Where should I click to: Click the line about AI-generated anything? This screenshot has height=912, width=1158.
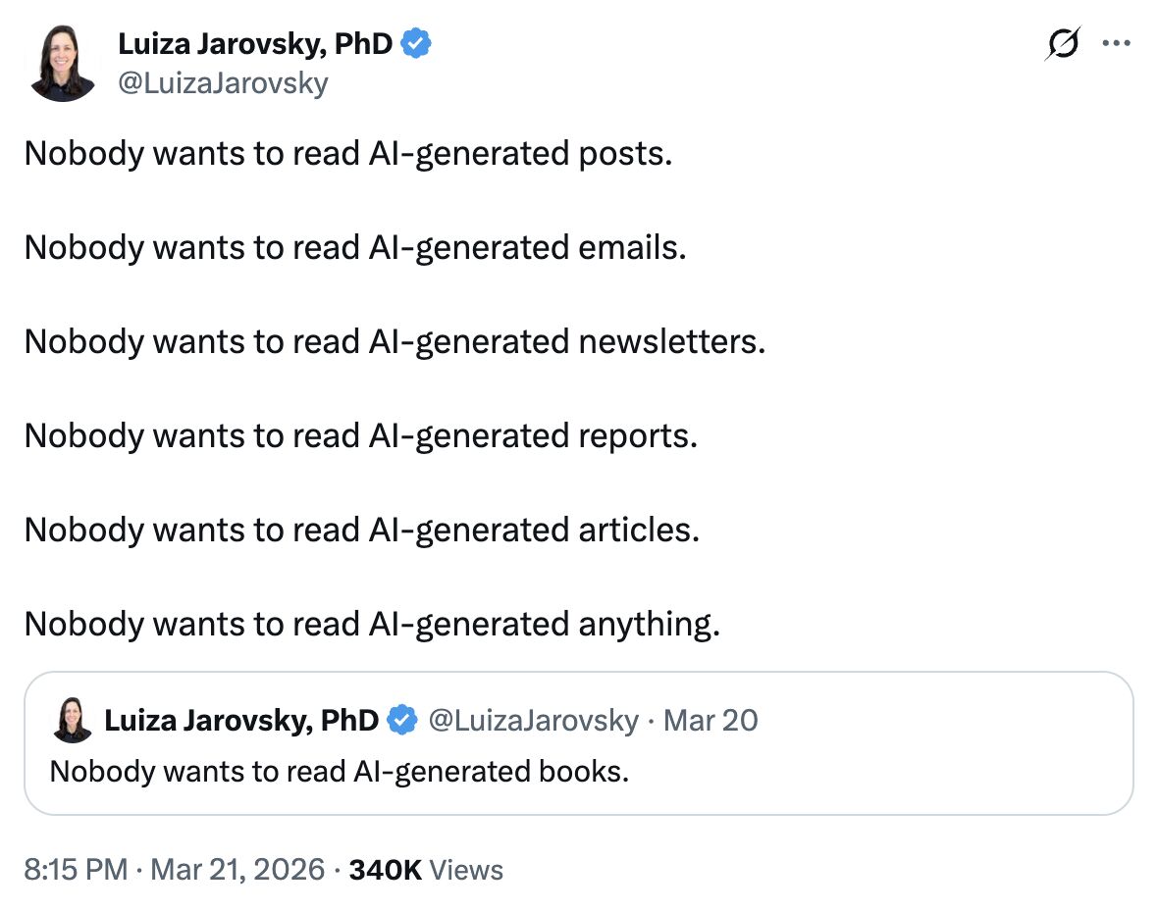pyautogui.click(x=372, y=624)
